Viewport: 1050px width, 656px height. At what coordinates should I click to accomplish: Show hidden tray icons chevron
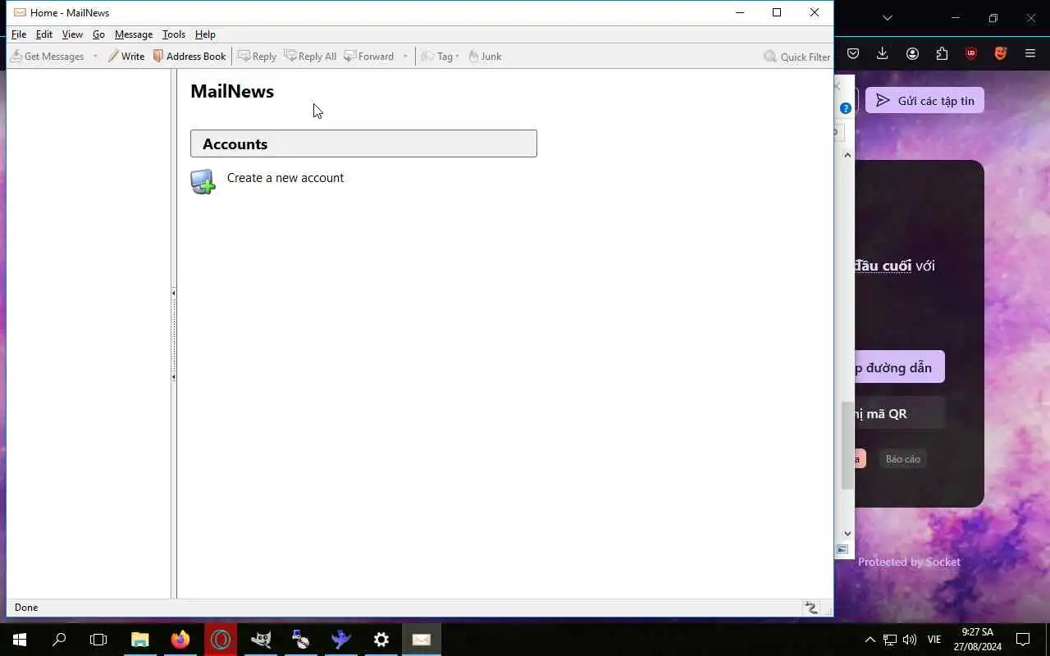pyautogui.click(x=870, y=640)
